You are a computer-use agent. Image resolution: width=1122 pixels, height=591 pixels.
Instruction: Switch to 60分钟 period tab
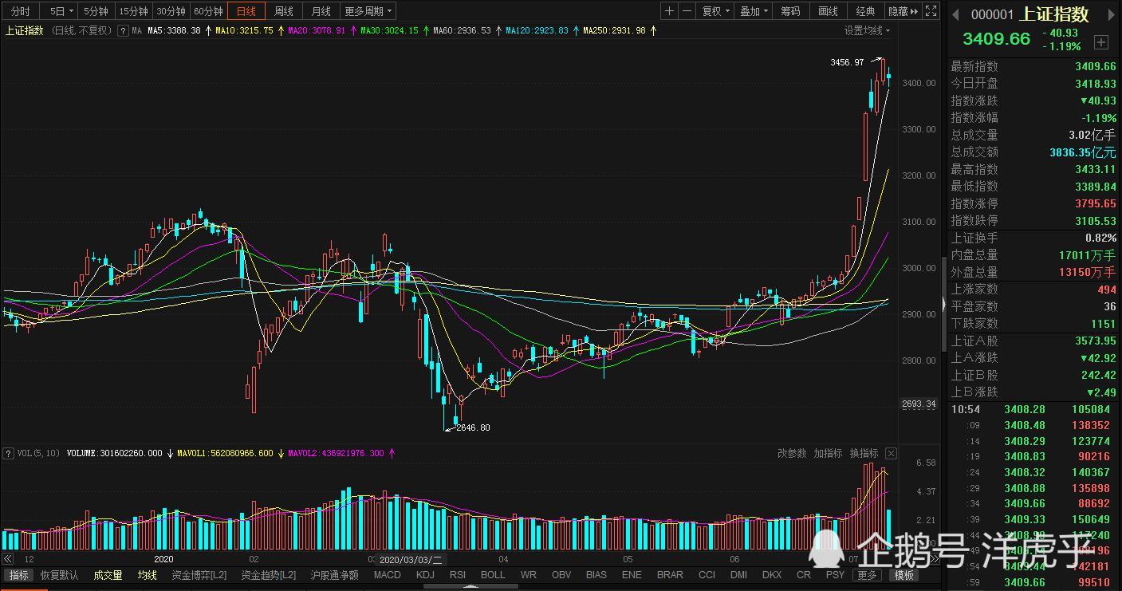tap(208, 11)
